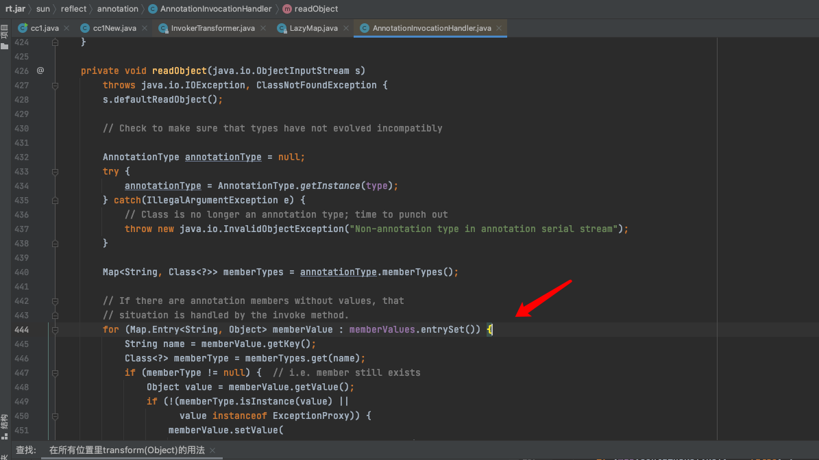
Task: Click memberTypes.get(name) on line 446
Action: pos(302,358)
